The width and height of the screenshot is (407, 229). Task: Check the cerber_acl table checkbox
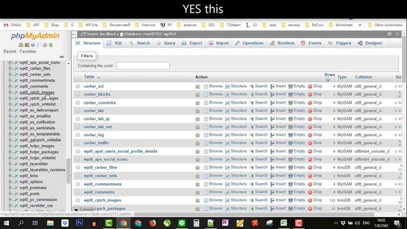[x=78, y=87]
